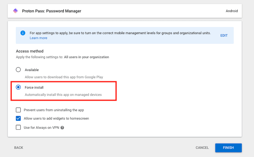The width and height of the screenshot is (254, 157).
Task: Click the Proton Pass: Password Manager title
Action: click(x=52, y=11)
